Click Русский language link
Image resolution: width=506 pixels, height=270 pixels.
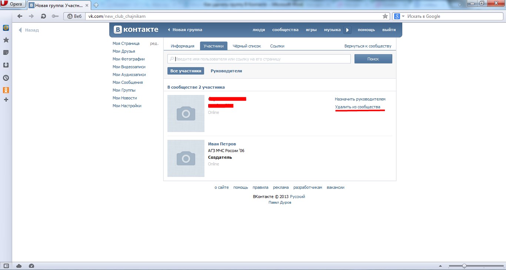(x=297, y=197)
